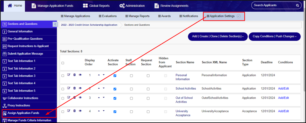The height and width of the screenshot is (123, 306).
Task: Collapse the left sidebar chevron
Action: point(55,24)
